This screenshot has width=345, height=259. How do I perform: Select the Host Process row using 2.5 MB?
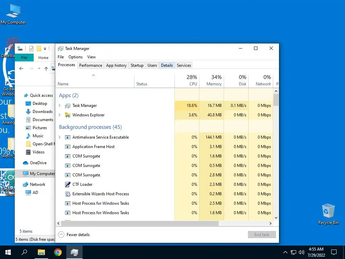pos(164,203)
